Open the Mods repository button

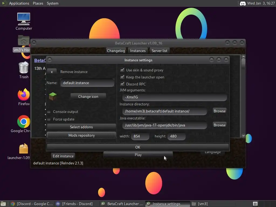(x=81, y=135)
